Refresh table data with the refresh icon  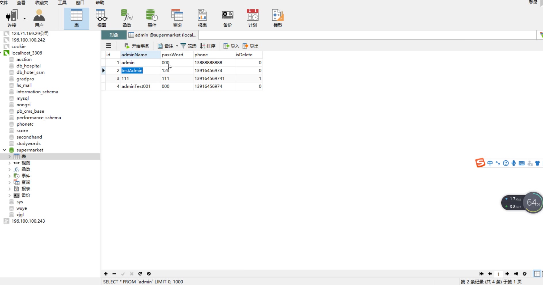pos(140,274)
